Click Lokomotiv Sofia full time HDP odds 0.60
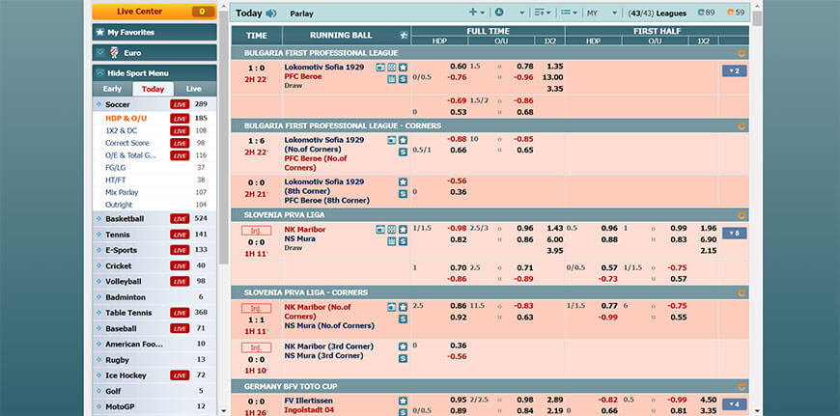 tap(458, 67)
